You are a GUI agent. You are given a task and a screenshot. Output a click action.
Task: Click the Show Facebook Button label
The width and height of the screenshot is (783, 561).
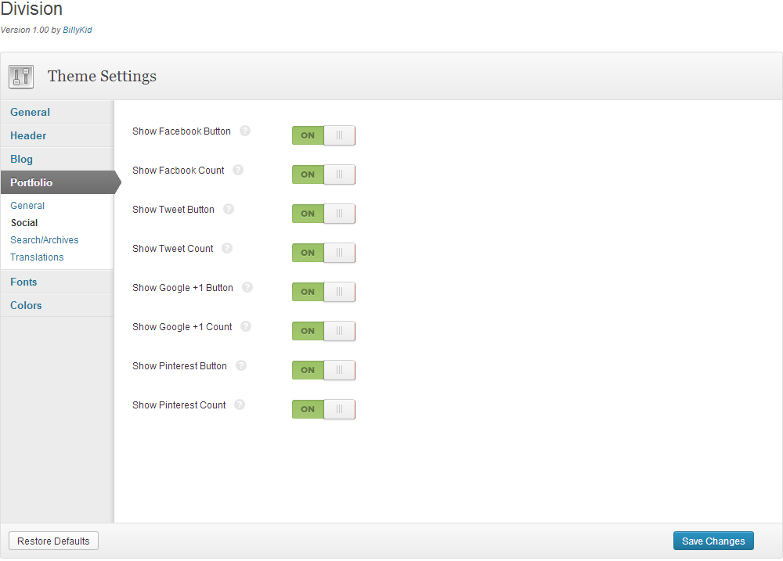click(182, 131)
